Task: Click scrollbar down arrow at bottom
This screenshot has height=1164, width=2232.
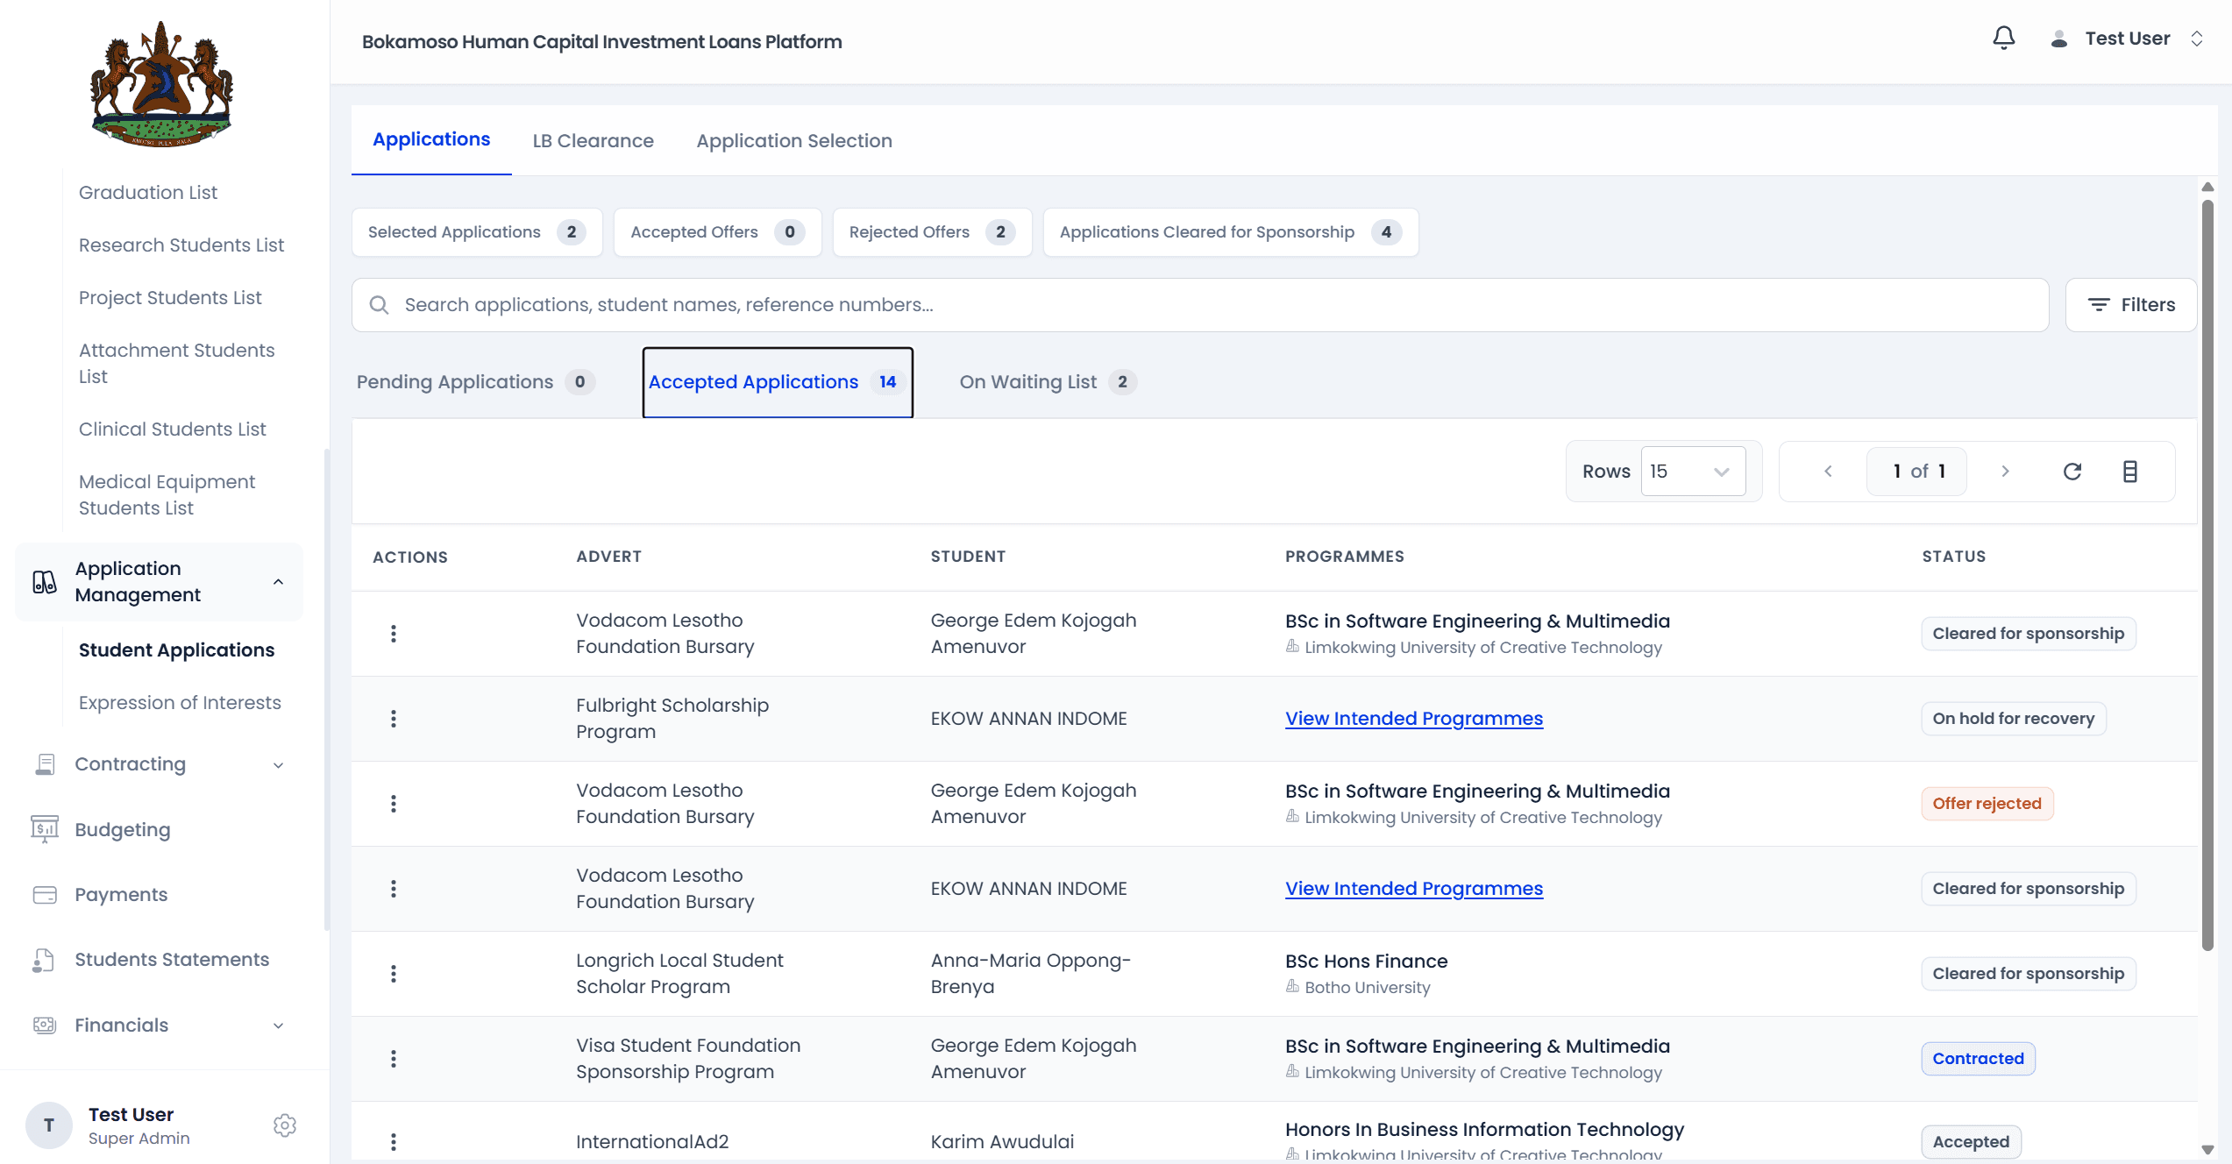Action: 2207,1150
